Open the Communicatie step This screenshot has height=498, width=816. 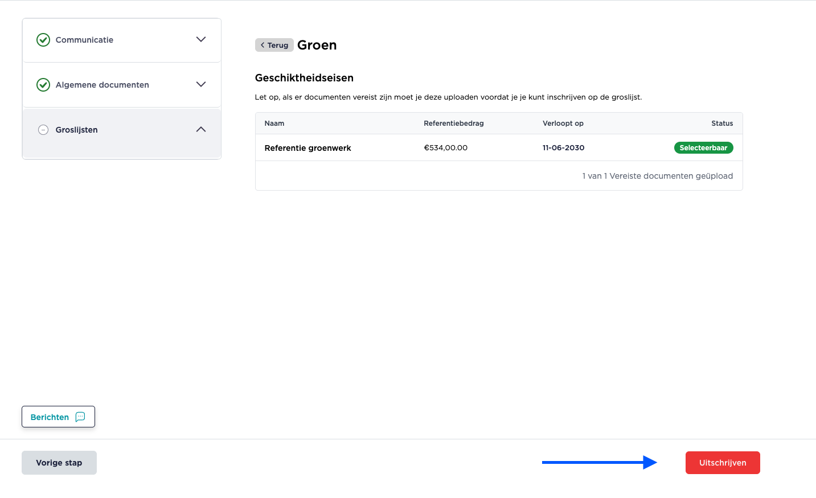(x=84, y=40)
